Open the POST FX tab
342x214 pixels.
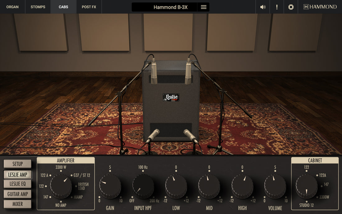pos(89,7)
